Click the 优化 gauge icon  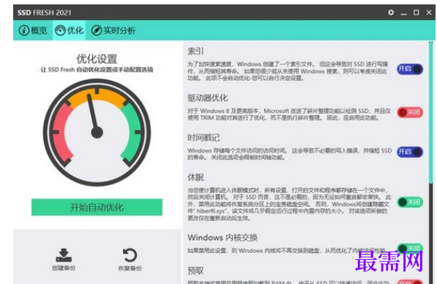60,31
